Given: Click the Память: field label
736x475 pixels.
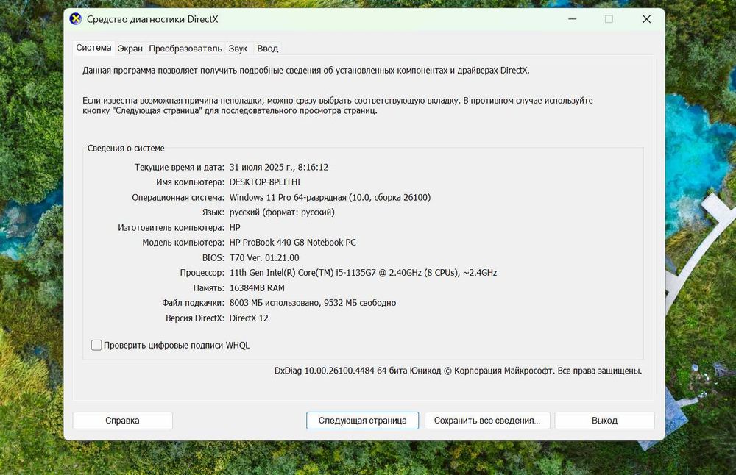Looking at the screenshot, I should (x=209, y=288).
